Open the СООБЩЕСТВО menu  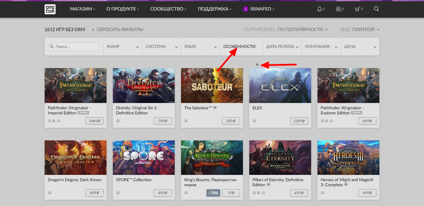[168, 9]
